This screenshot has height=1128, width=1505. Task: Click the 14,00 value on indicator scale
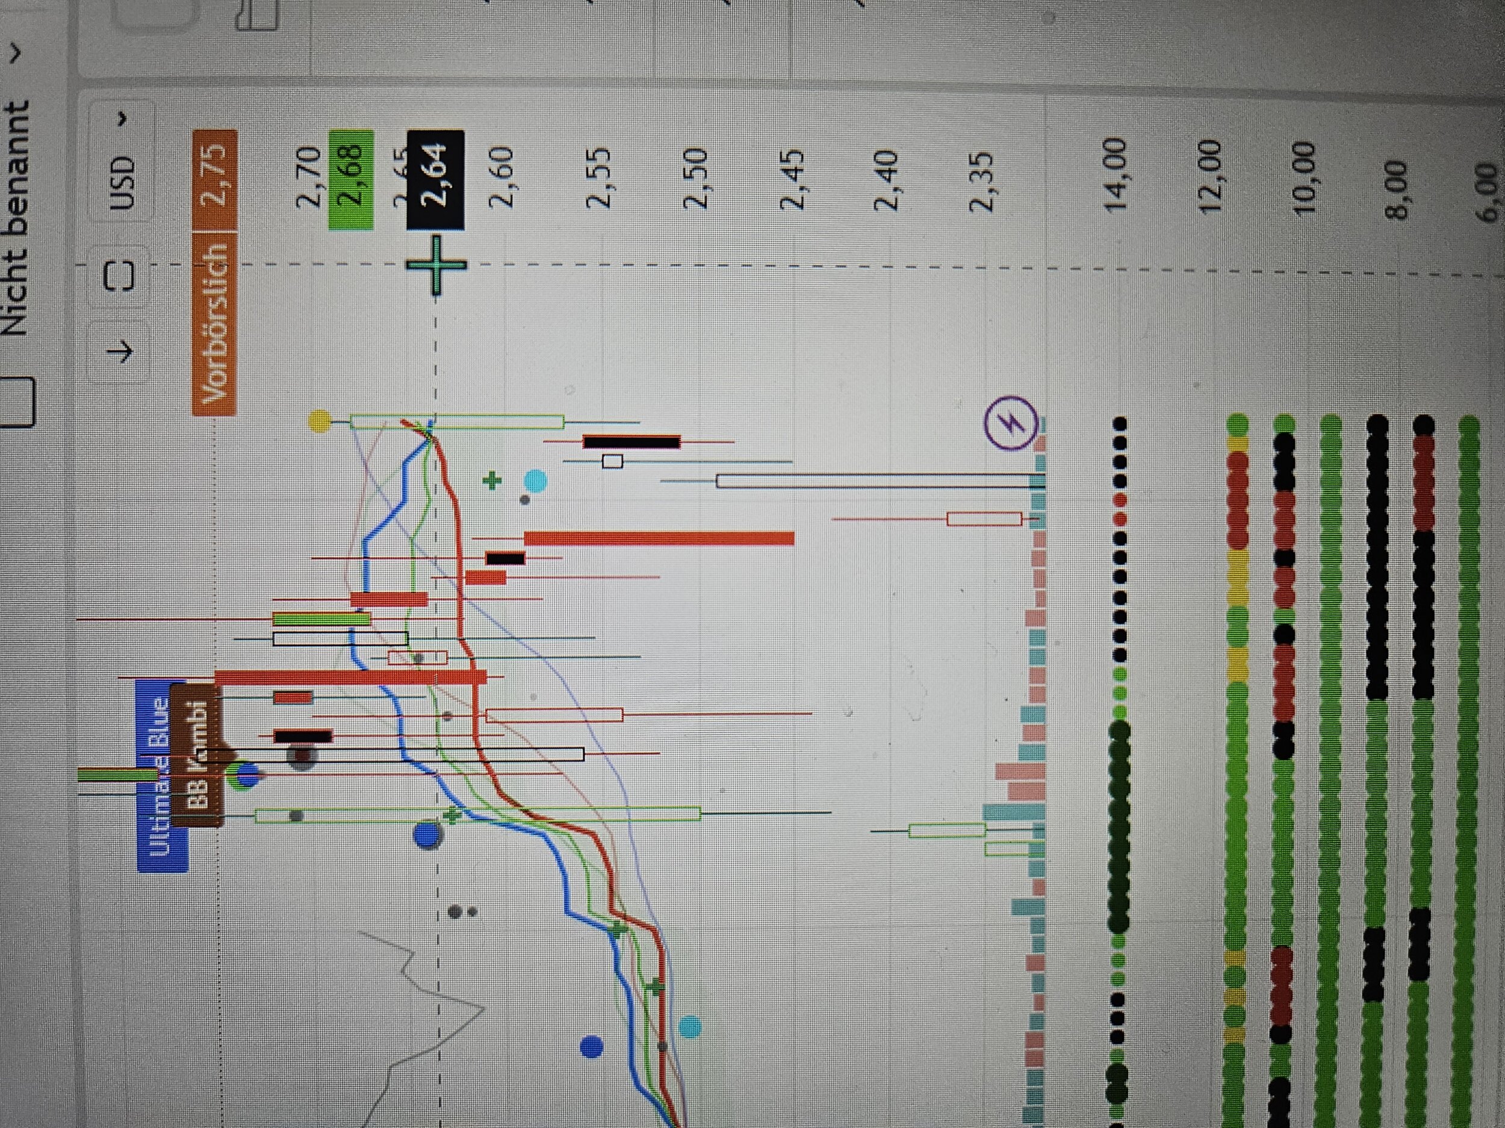[1116, 176]
